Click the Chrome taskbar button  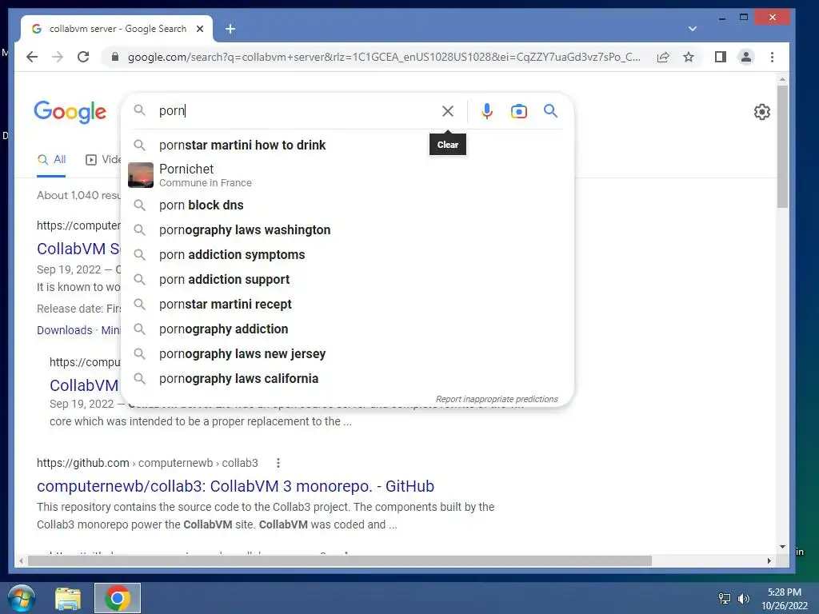click(x=118, y=598)
